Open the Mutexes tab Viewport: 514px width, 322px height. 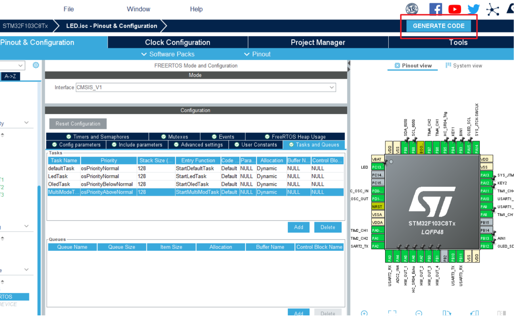click(174, 137)
